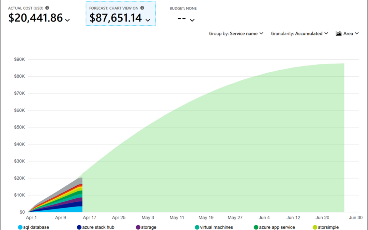Screen dimensions: 368x230
Task: Click the virtual machines legend swatch
Action: [x=197, y=227]
